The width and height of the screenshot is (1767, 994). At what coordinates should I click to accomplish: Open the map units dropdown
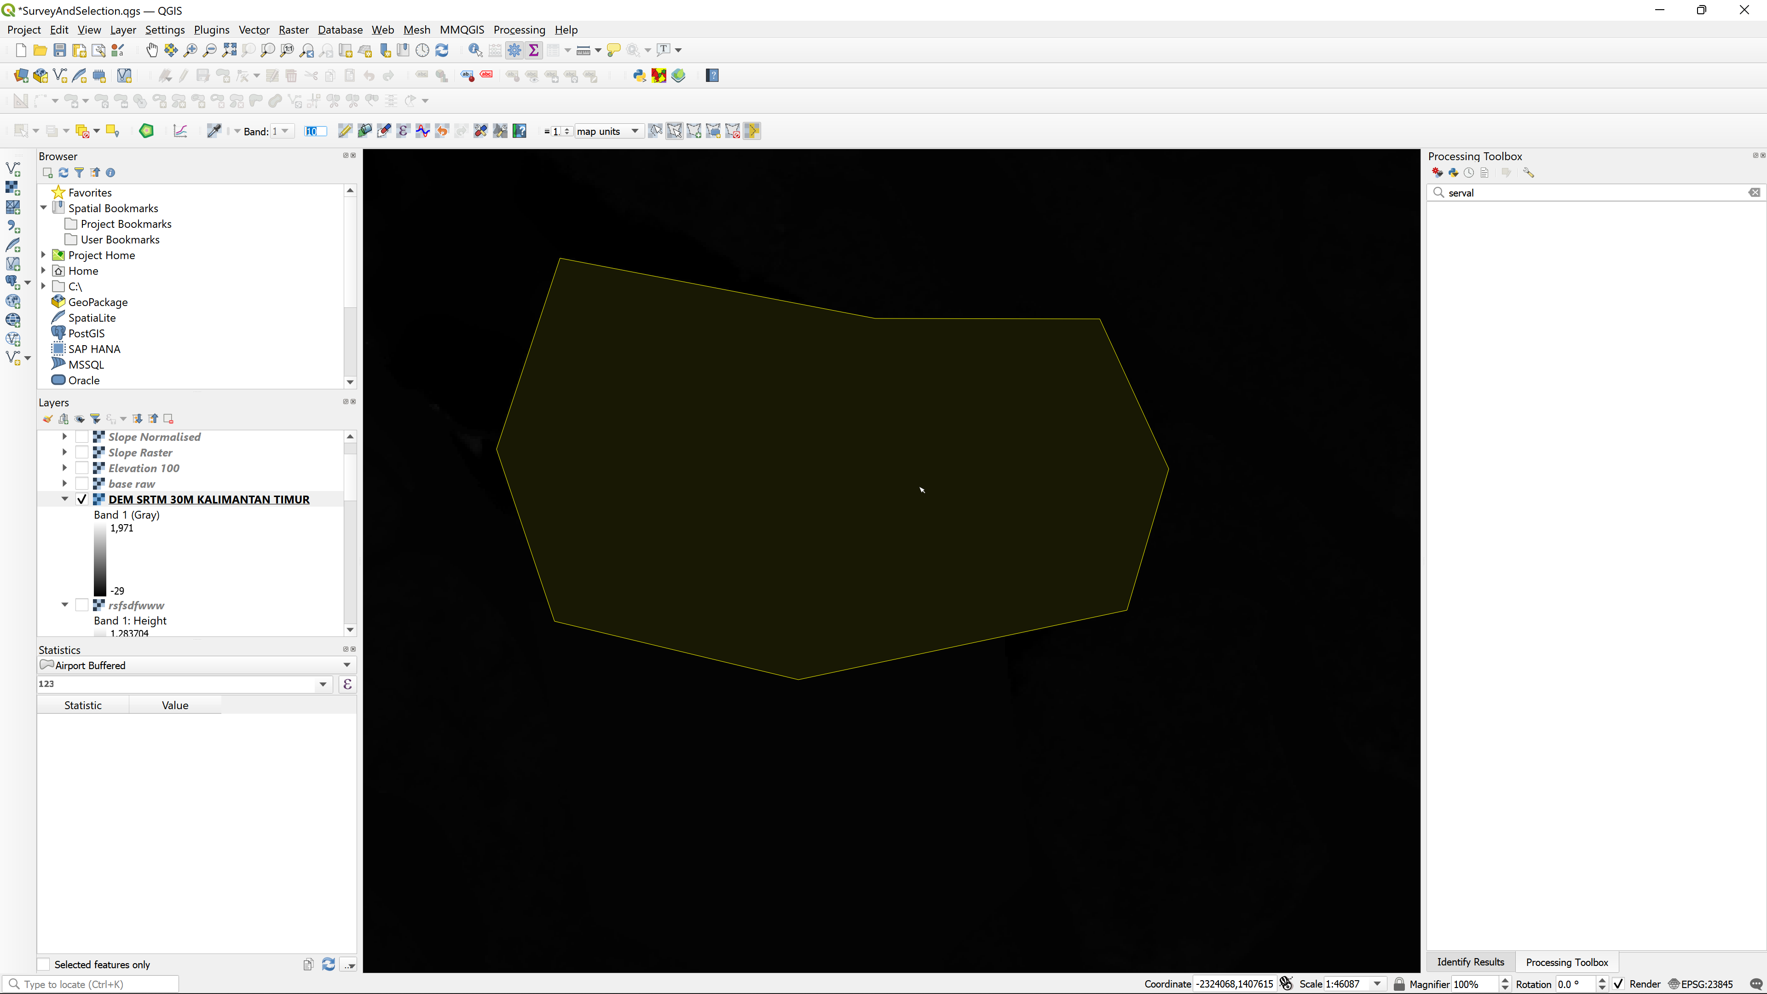(x=635, y=131)
